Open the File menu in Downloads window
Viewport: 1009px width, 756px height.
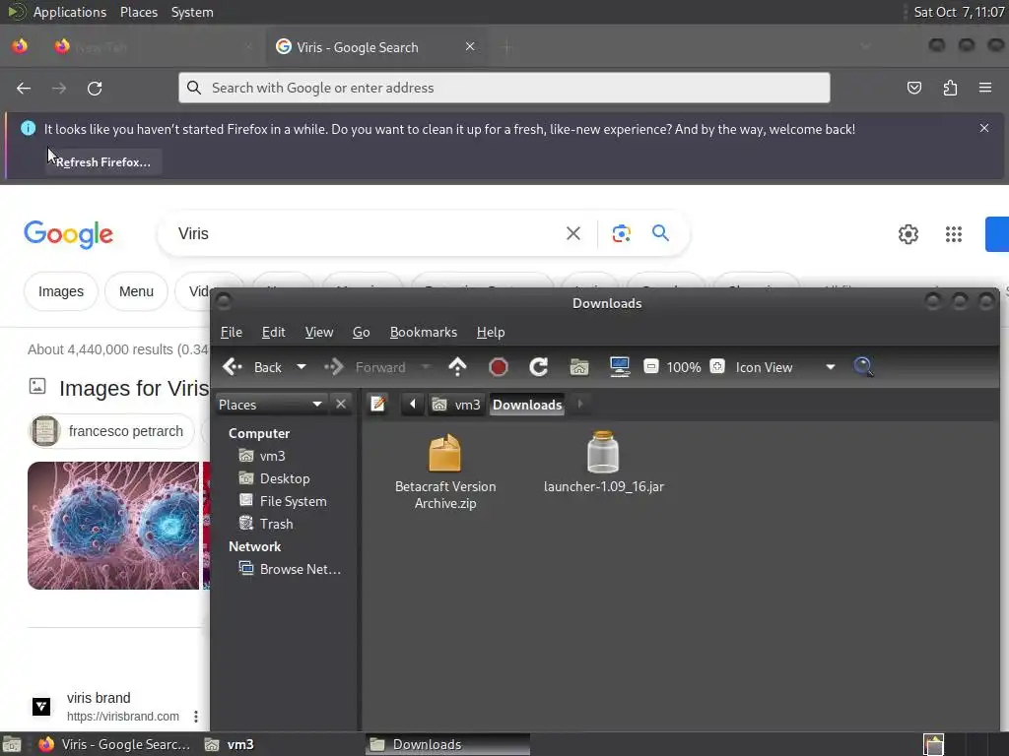(231, 332)
